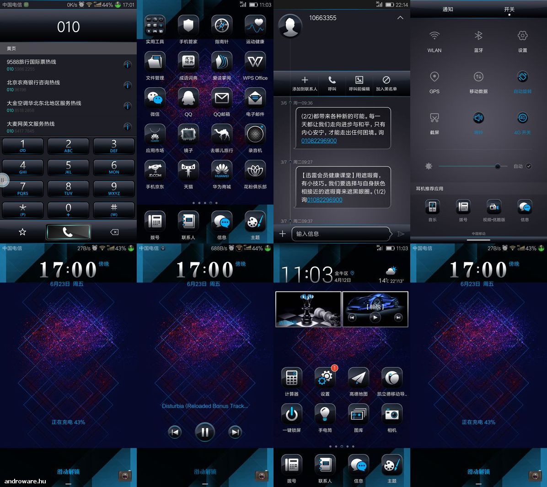Show info for 北京农商银行咨询热线
Screen dimensions: 547x487
pyautogui.click(x=128, y=85)
